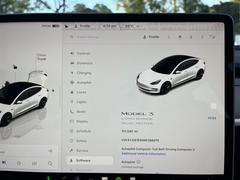Open the Seats menu

[x=78, y=112]
